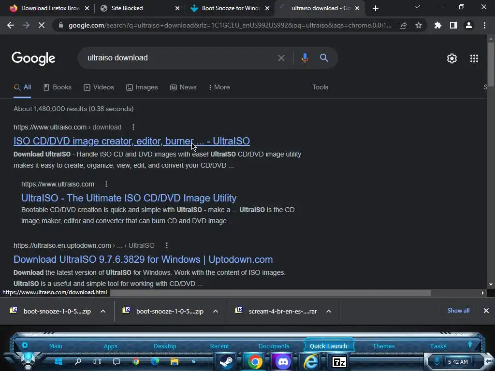Open first boot-snooze-1-0-5 zip file

click(x=51, y=312)
